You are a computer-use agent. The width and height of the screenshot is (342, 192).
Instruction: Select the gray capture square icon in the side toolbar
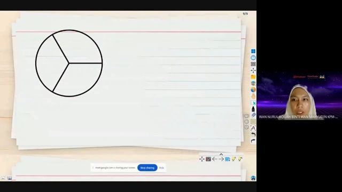253,64
